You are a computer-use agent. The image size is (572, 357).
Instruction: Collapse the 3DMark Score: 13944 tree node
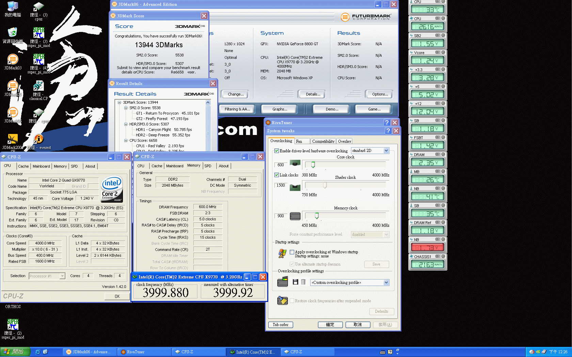(120, 102)
